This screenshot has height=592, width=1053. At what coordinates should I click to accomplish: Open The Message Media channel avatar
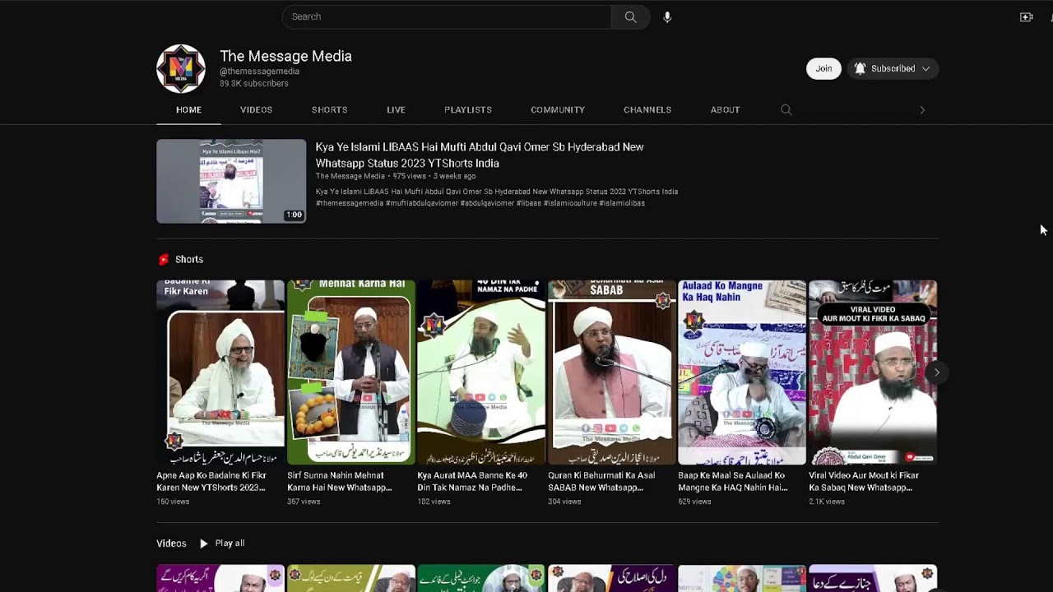[181, 69]
